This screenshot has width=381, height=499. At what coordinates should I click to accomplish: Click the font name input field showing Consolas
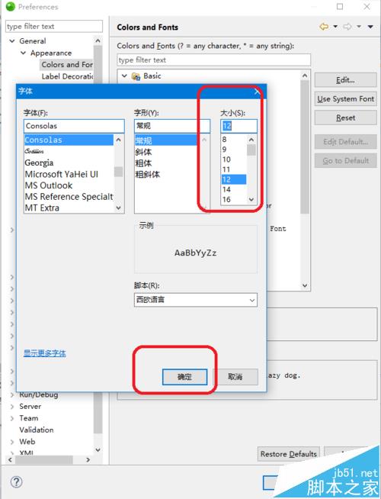(x=74, y=126)
